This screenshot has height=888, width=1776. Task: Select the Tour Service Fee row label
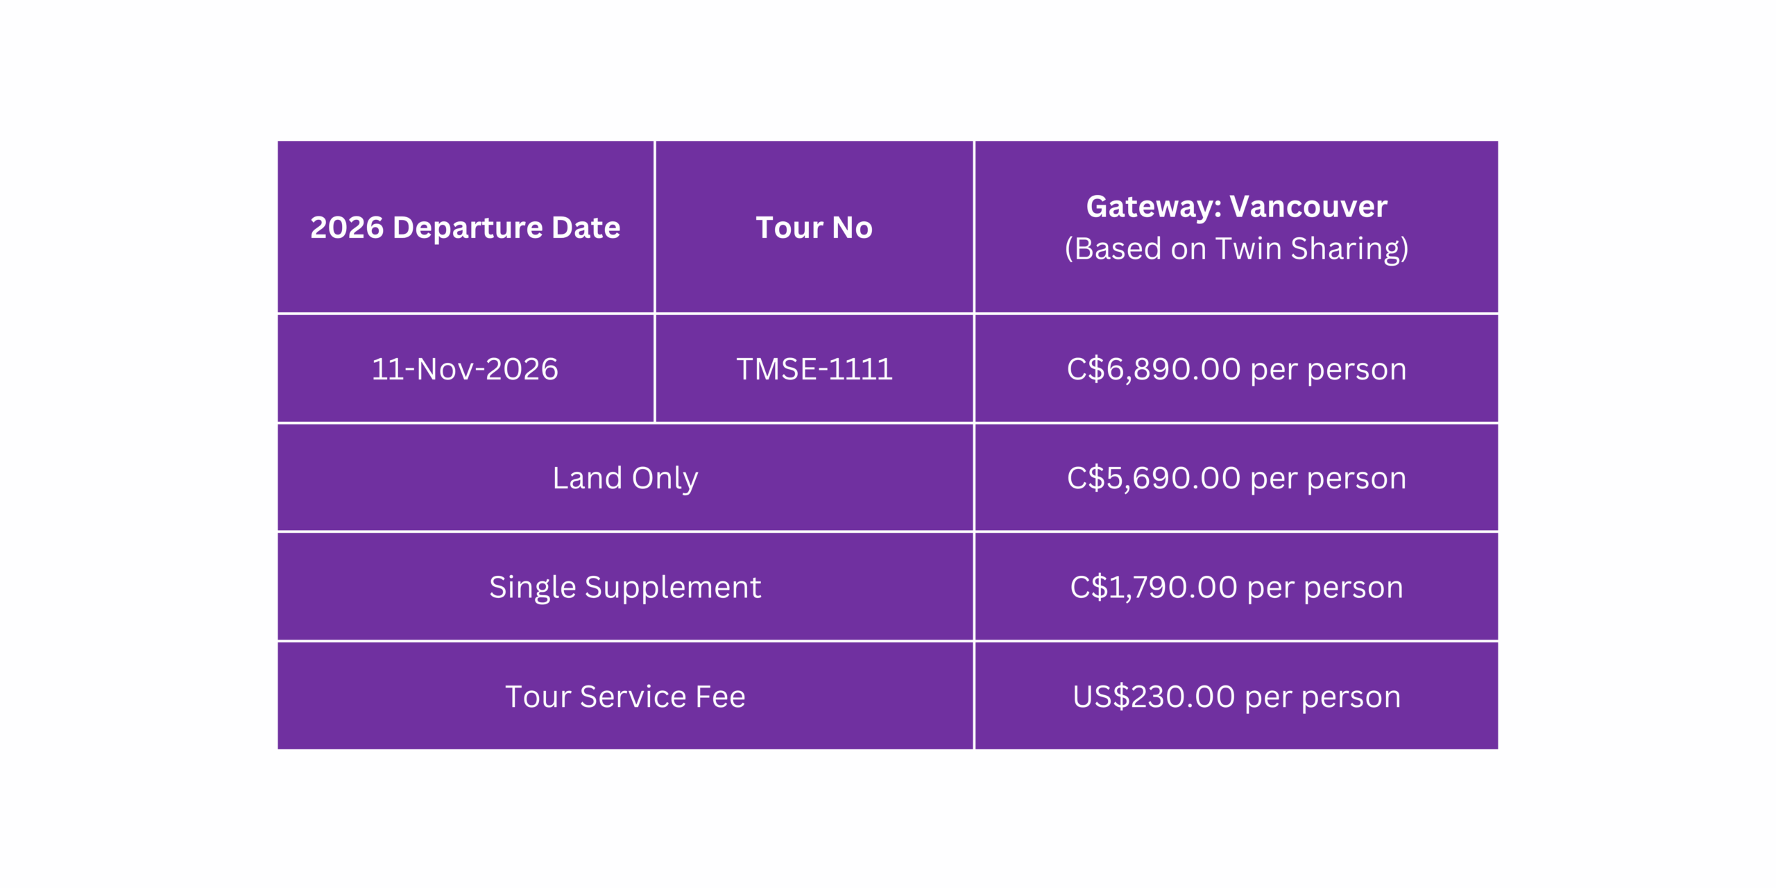click(x=625, y=696)
